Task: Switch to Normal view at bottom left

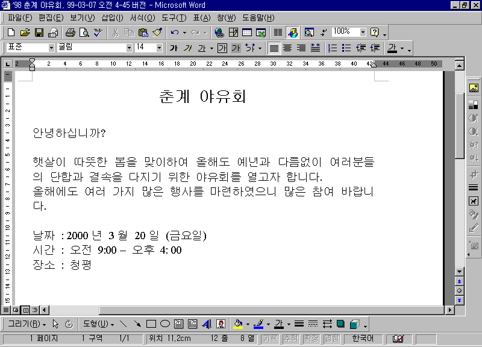Action: point(6,310)
